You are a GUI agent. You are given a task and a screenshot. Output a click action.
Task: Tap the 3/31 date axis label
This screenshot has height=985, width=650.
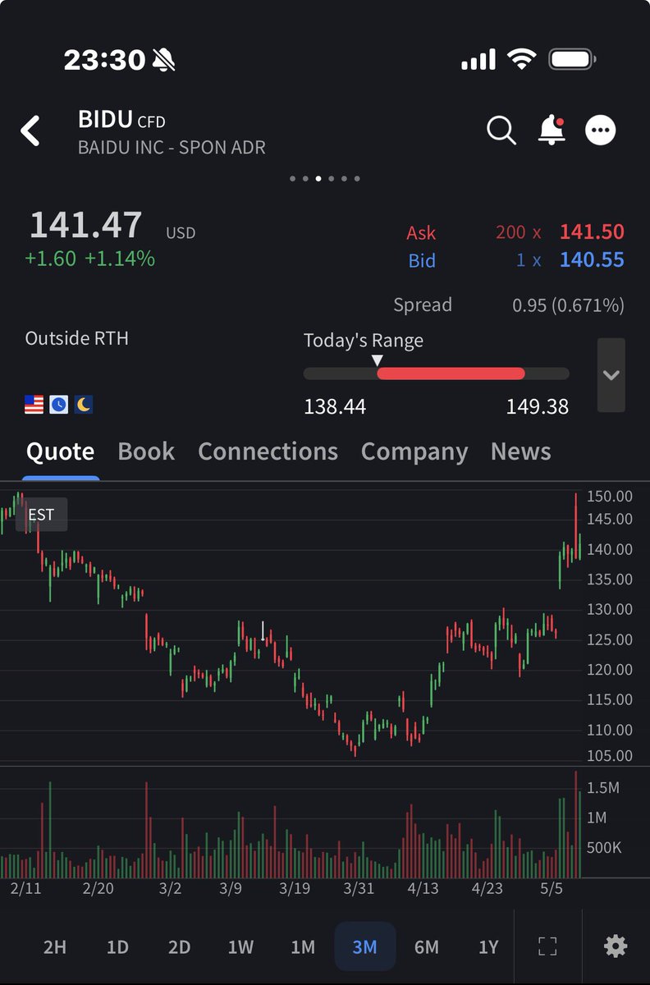click(x=359, y=889)
